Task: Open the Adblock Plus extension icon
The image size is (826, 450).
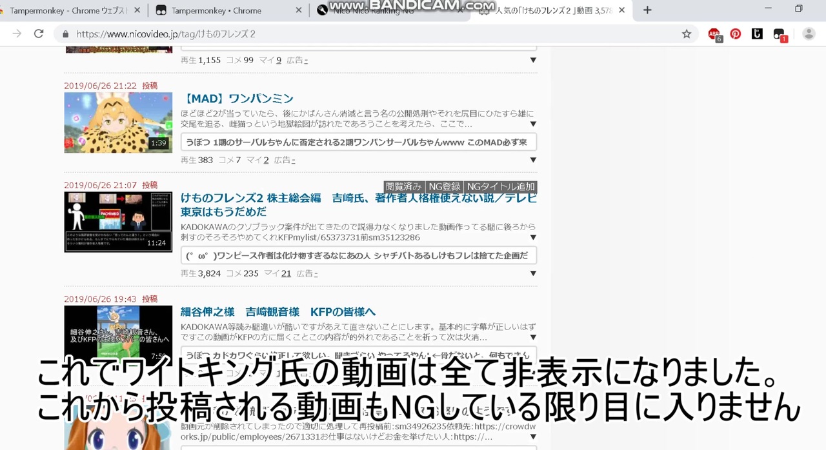Action: click(714, 34)
